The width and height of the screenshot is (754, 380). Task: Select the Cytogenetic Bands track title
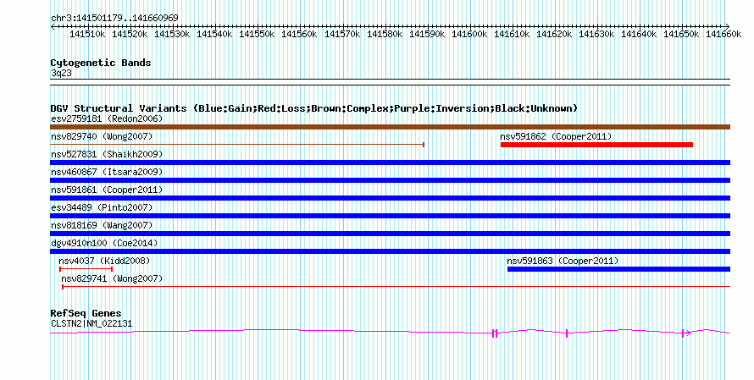coord(101,63)
